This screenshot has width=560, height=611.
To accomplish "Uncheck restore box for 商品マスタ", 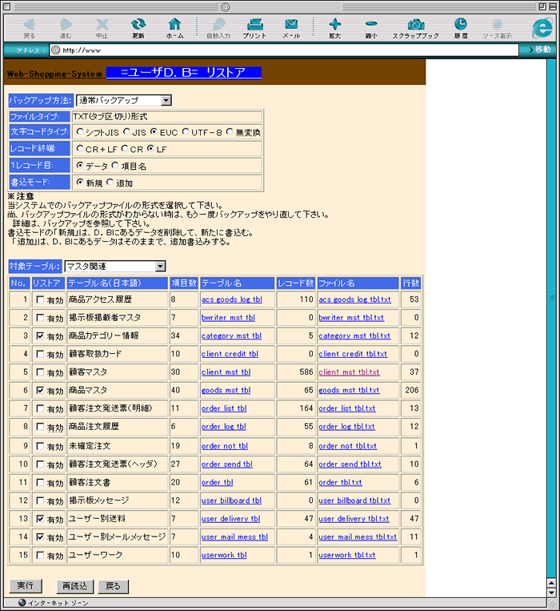I will coord(40,390).
